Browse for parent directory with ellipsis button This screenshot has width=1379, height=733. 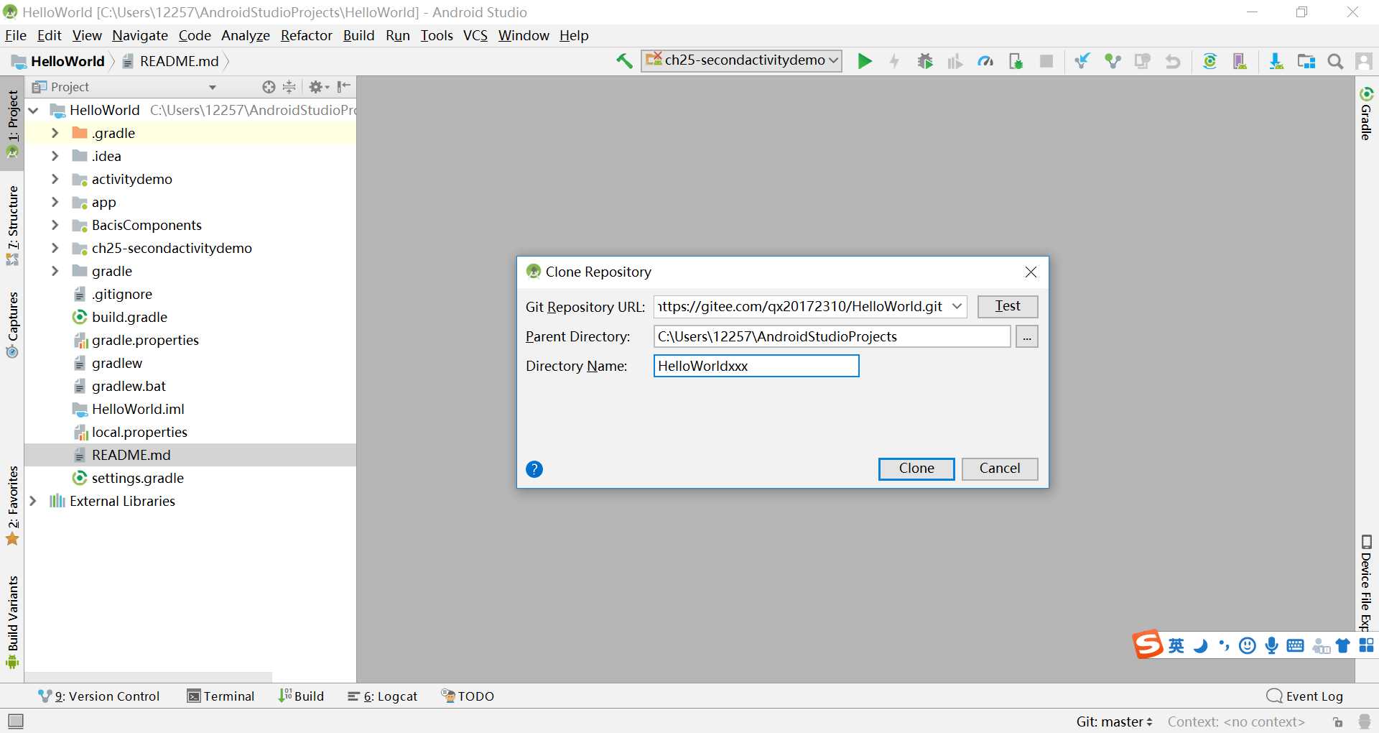click(1027, 336)
